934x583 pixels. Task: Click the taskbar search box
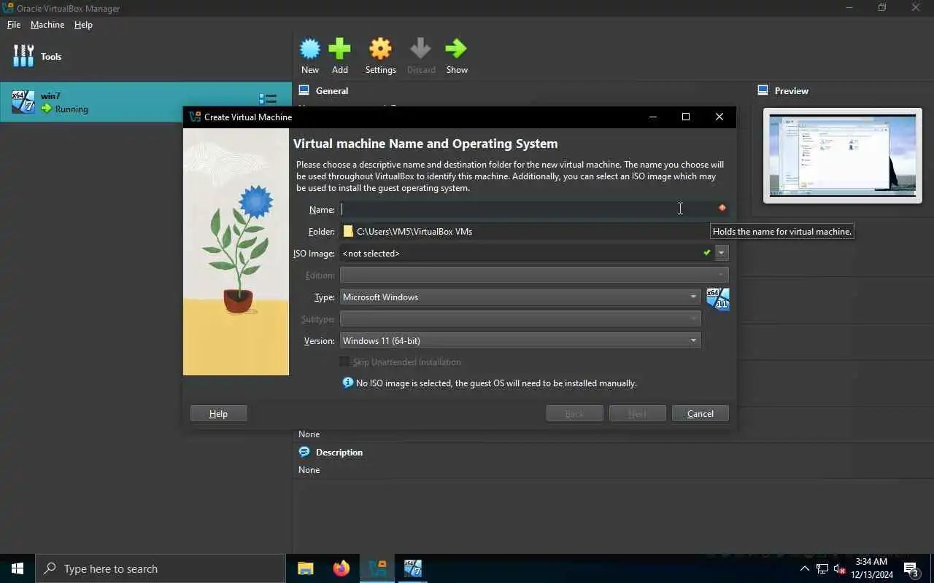click(161, 568)
